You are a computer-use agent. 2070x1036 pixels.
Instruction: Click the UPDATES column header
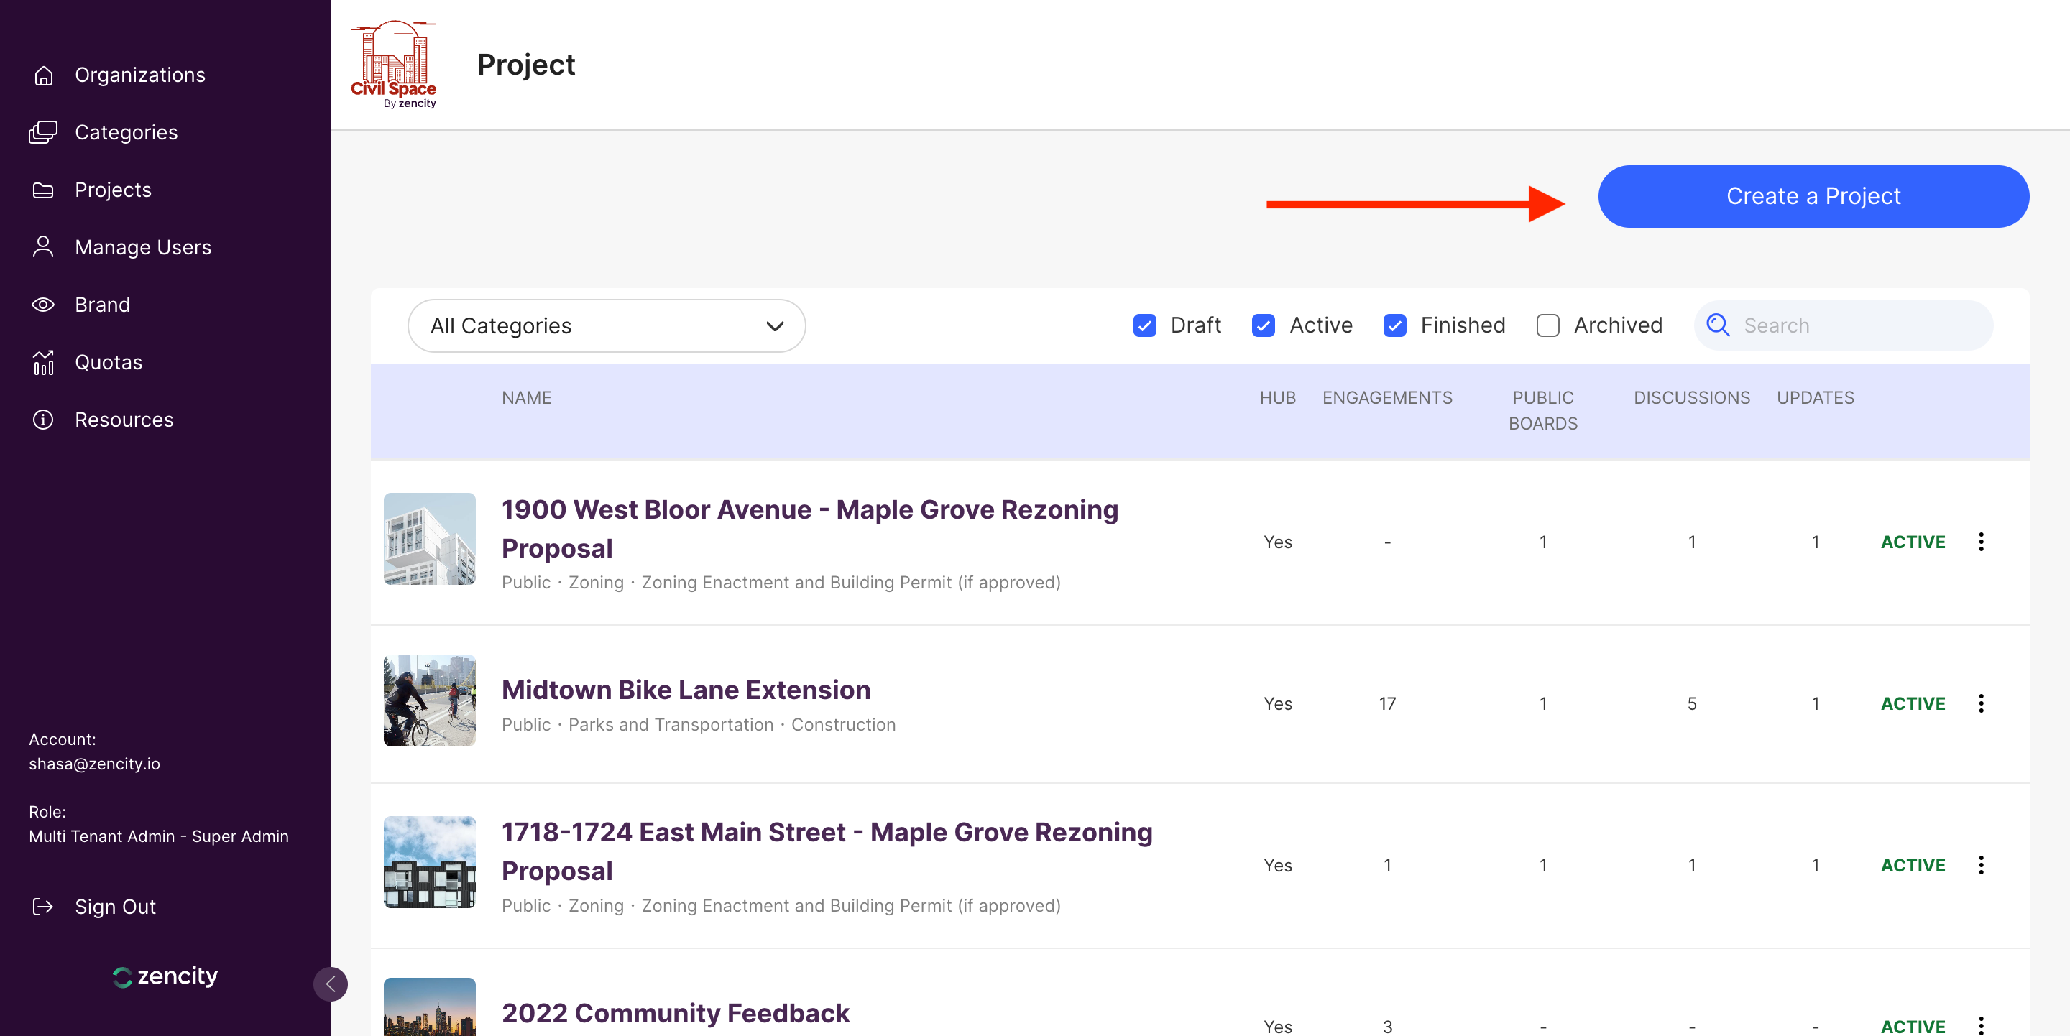point(1816,398)
